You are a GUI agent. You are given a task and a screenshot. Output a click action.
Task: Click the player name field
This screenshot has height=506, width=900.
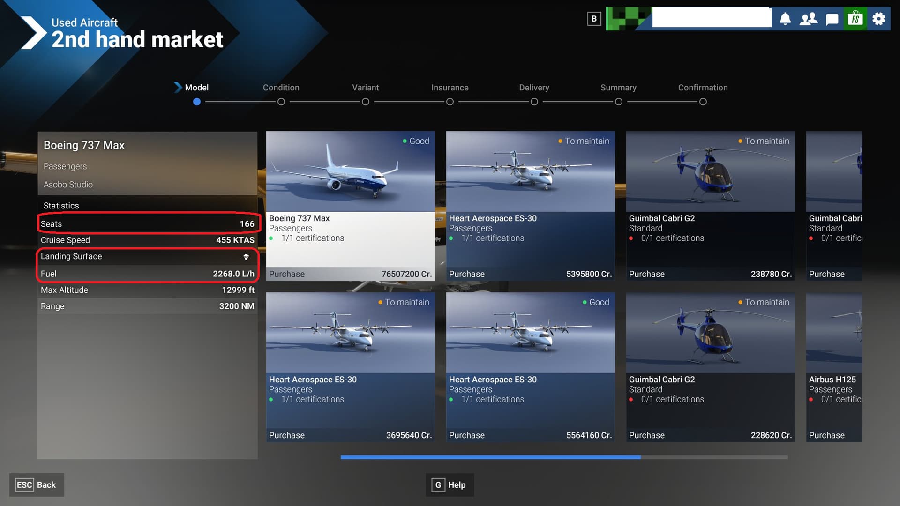[x=712, y=17]
